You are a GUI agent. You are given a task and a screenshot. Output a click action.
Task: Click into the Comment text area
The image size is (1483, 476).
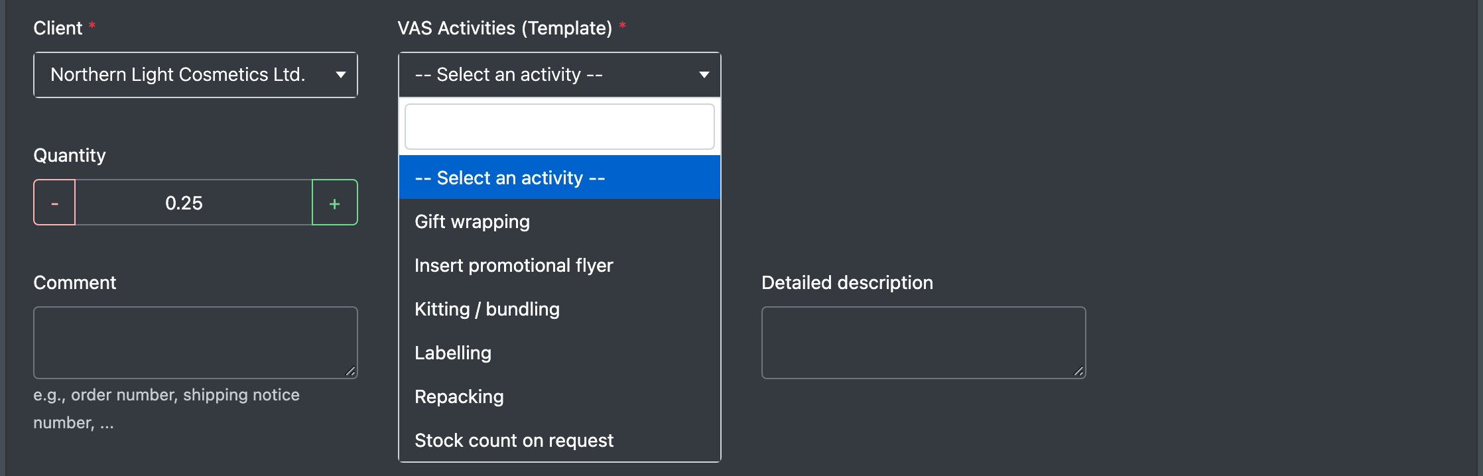click(196, 343)
